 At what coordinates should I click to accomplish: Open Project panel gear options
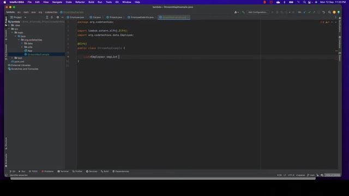[x=58, y=17]
